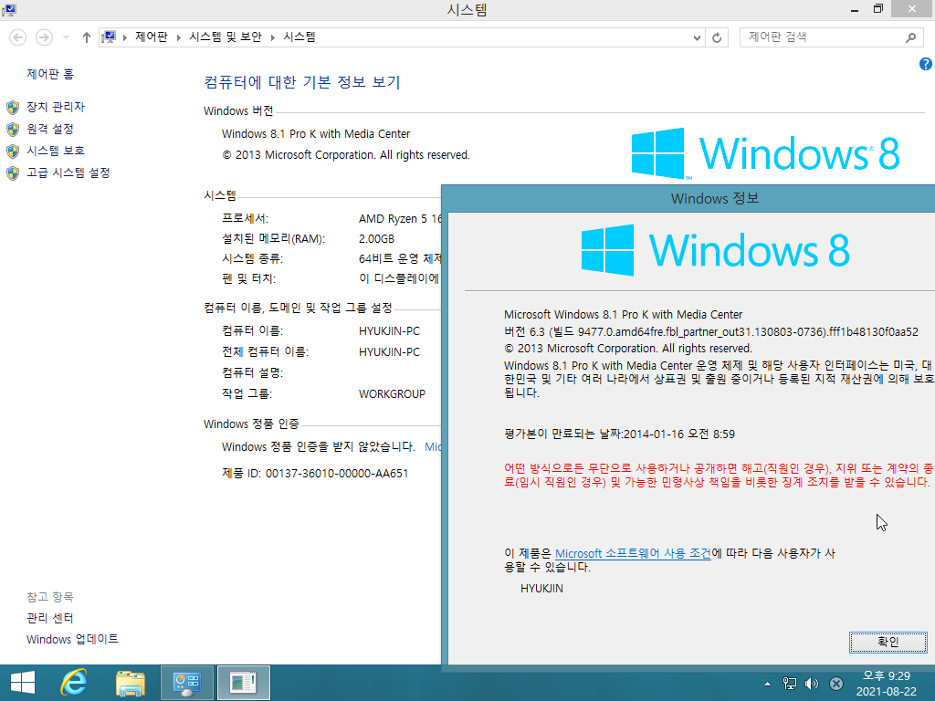The width and height of the screenshot is (935, 701).
Task: Click shield icon beside 장치 관리자
Action: point(13,108)
